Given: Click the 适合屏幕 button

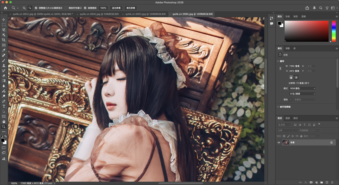Looking at the screenshot, I should 116,8.
